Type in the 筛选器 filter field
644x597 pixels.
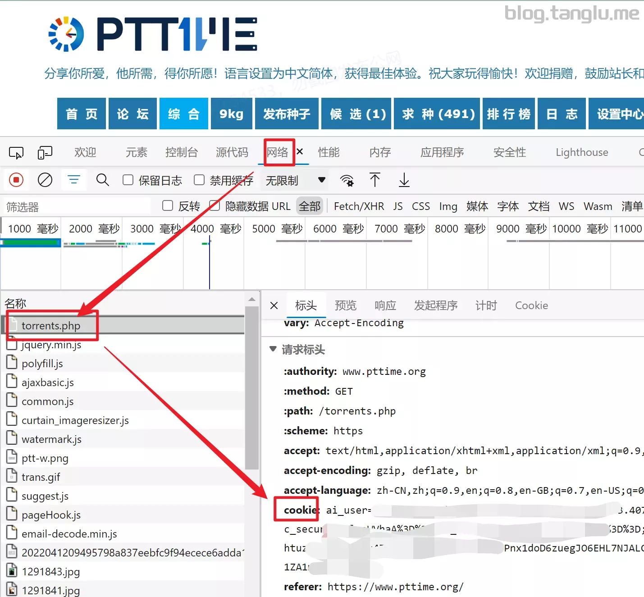tap(77, 207)
